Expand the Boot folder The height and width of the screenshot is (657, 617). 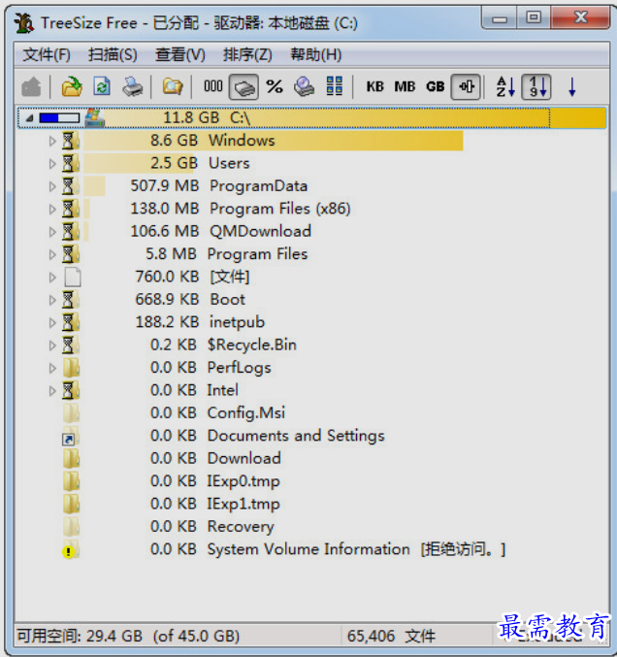click(52, 300)
